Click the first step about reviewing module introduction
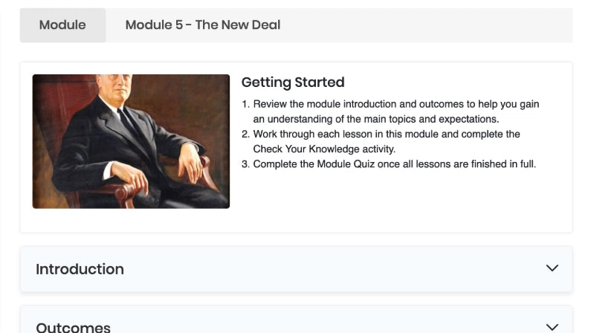 (x=395, y=105)
